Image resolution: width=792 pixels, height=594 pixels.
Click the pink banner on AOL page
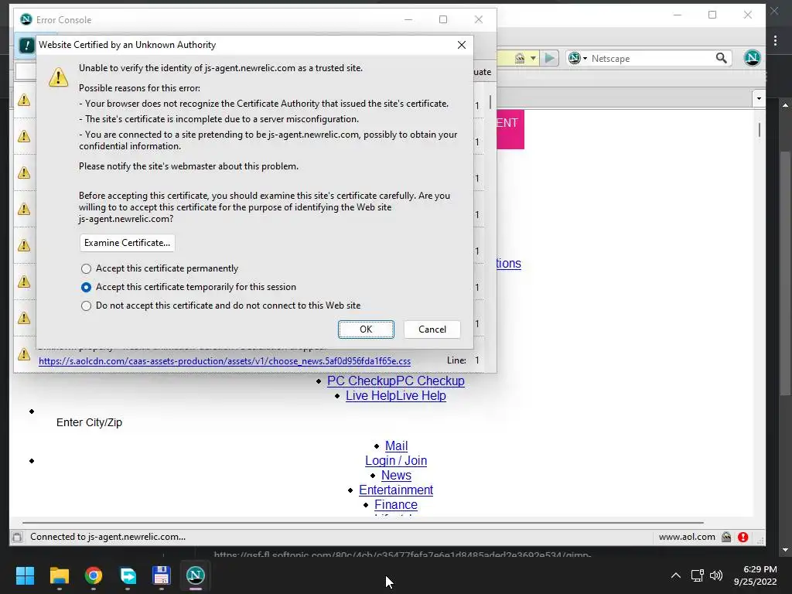coord(510,129)
